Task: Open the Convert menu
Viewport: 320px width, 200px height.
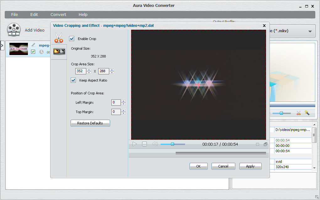Action: point(58,15)
